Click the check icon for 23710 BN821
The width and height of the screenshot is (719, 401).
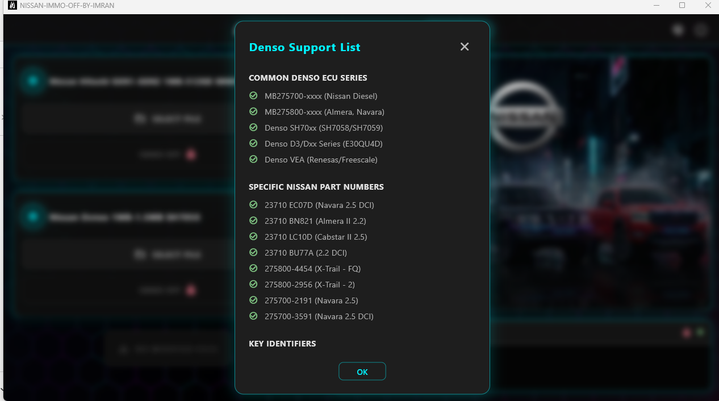coord(253,220)
